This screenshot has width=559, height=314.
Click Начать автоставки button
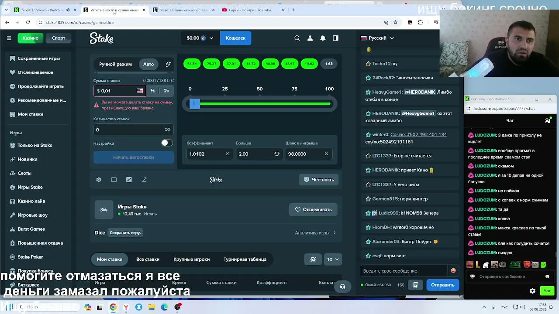coord(133,157)
